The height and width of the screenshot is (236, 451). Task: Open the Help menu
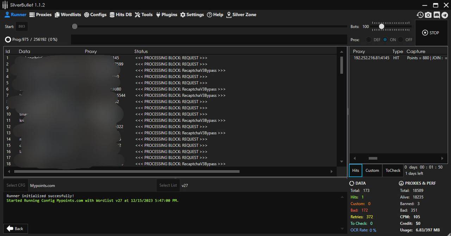(215, 15)
